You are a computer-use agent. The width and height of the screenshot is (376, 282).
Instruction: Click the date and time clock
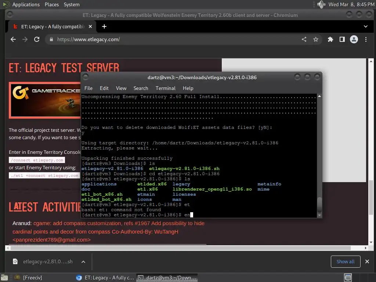[x=351, y=4]
